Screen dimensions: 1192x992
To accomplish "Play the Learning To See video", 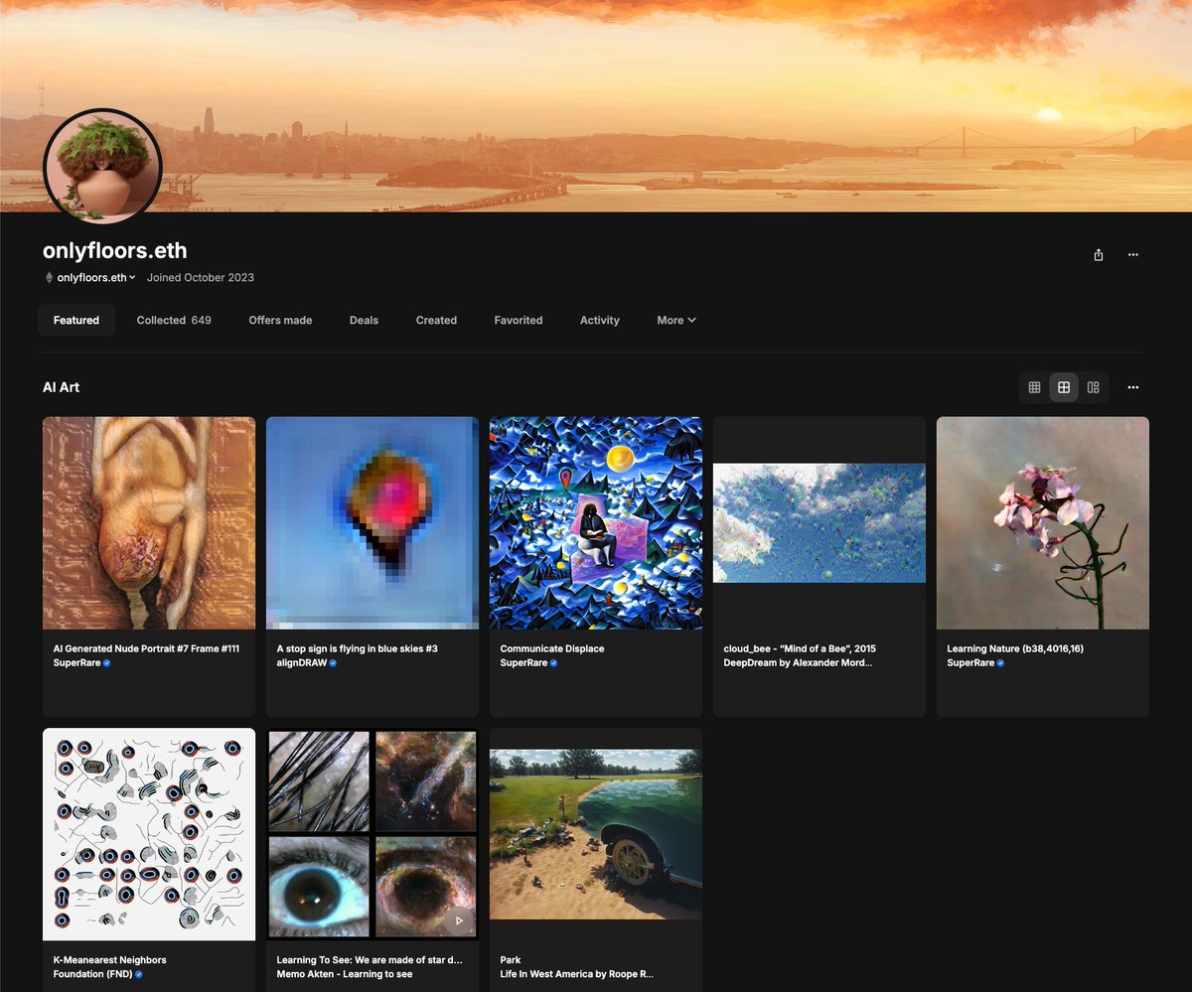I will coord(458,921).
